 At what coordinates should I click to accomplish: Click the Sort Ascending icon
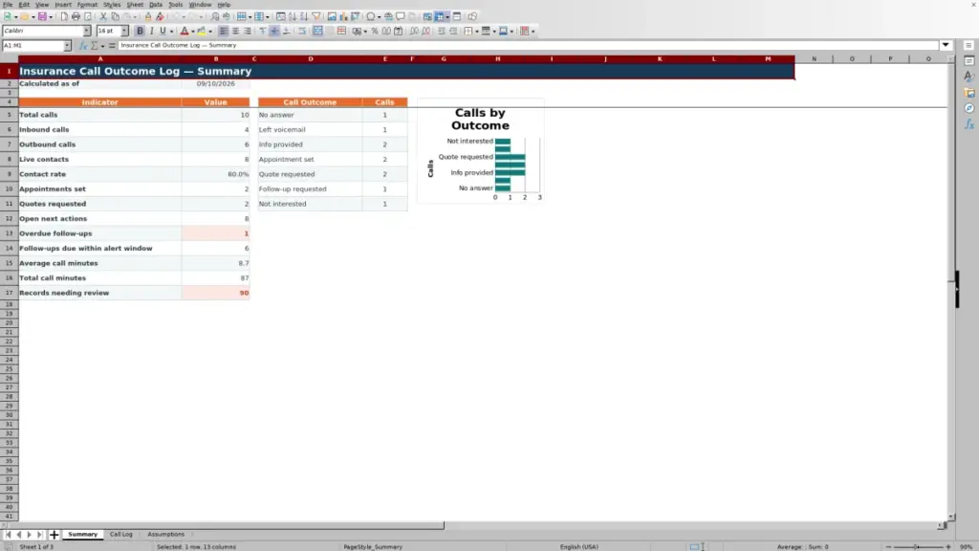(293, 17)
